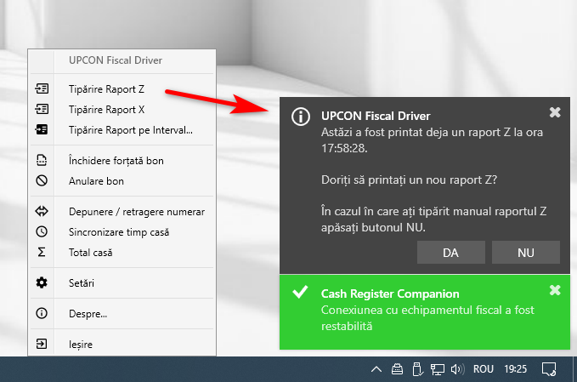Click the Despre info icon
This screenshot has width=577, height=382.
[x=42, y=313]
